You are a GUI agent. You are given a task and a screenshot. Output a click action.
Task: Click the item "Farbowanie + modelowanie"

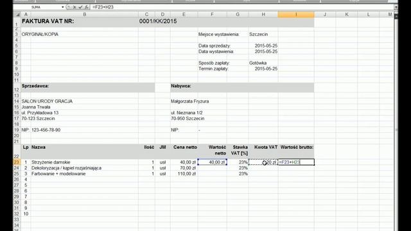pyautogui.click(x=58, y=174)
